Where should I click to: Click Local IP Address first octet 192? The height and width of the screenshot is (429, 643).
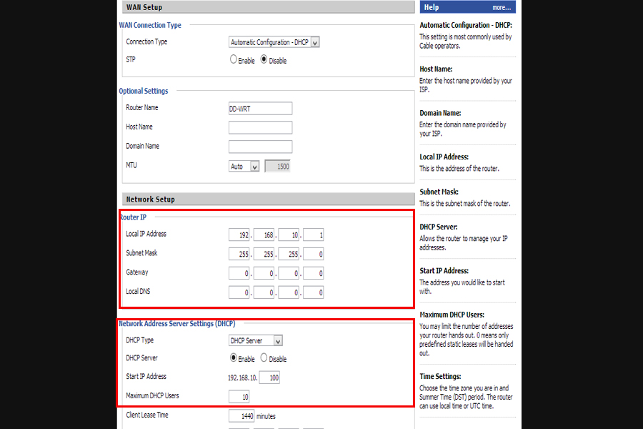coord(239,235)
